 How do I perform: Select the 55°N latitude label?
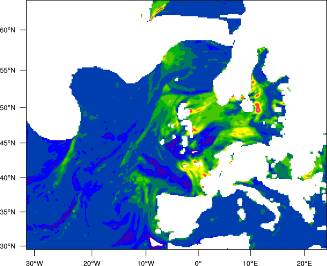pos(8,70)
